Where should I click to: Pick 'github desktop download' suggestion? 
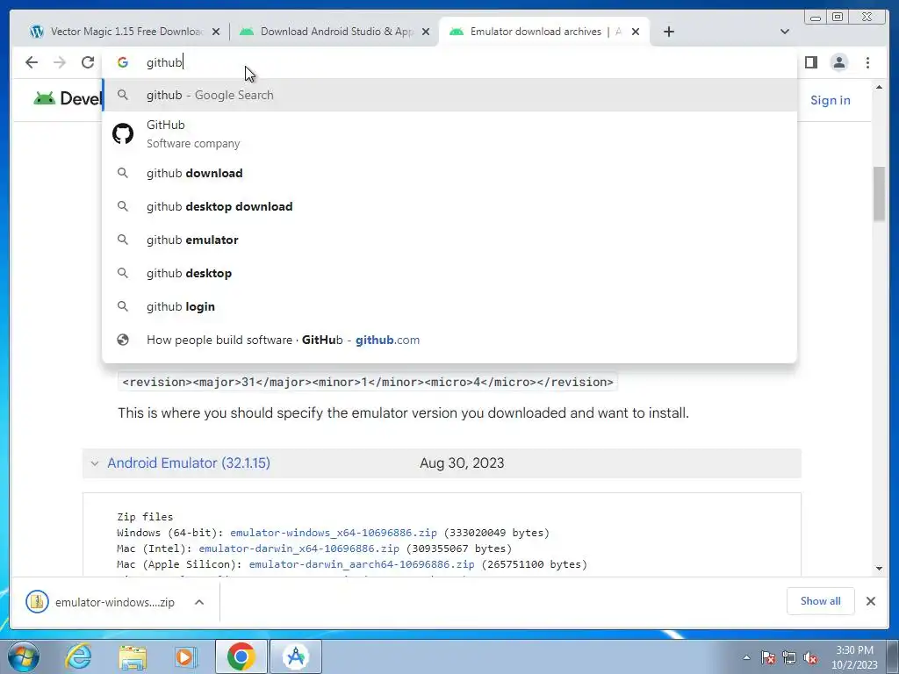tap(449, 206)
